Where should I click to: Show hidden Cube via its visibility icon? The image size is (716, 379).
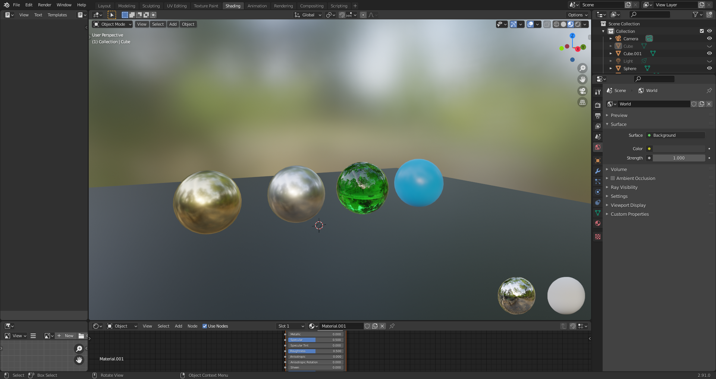(709, 46)
